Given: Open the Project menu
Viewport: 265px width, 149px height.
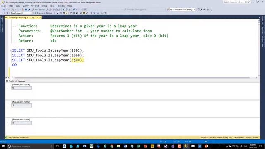Looking at the screenshot, I should click(35, 6).
